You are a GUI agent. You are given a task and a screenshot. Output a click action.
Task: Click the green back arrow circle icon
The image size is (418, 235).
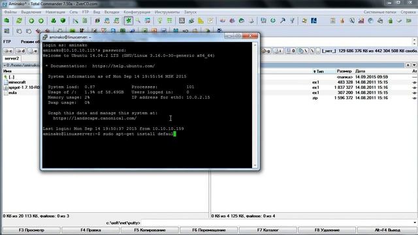(31, 21)
